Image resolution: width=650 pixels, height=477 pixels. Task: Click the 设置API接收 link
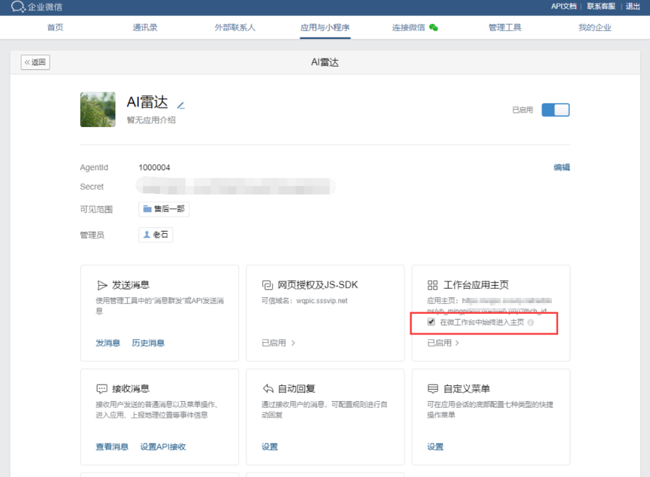(x=163, y=446)
